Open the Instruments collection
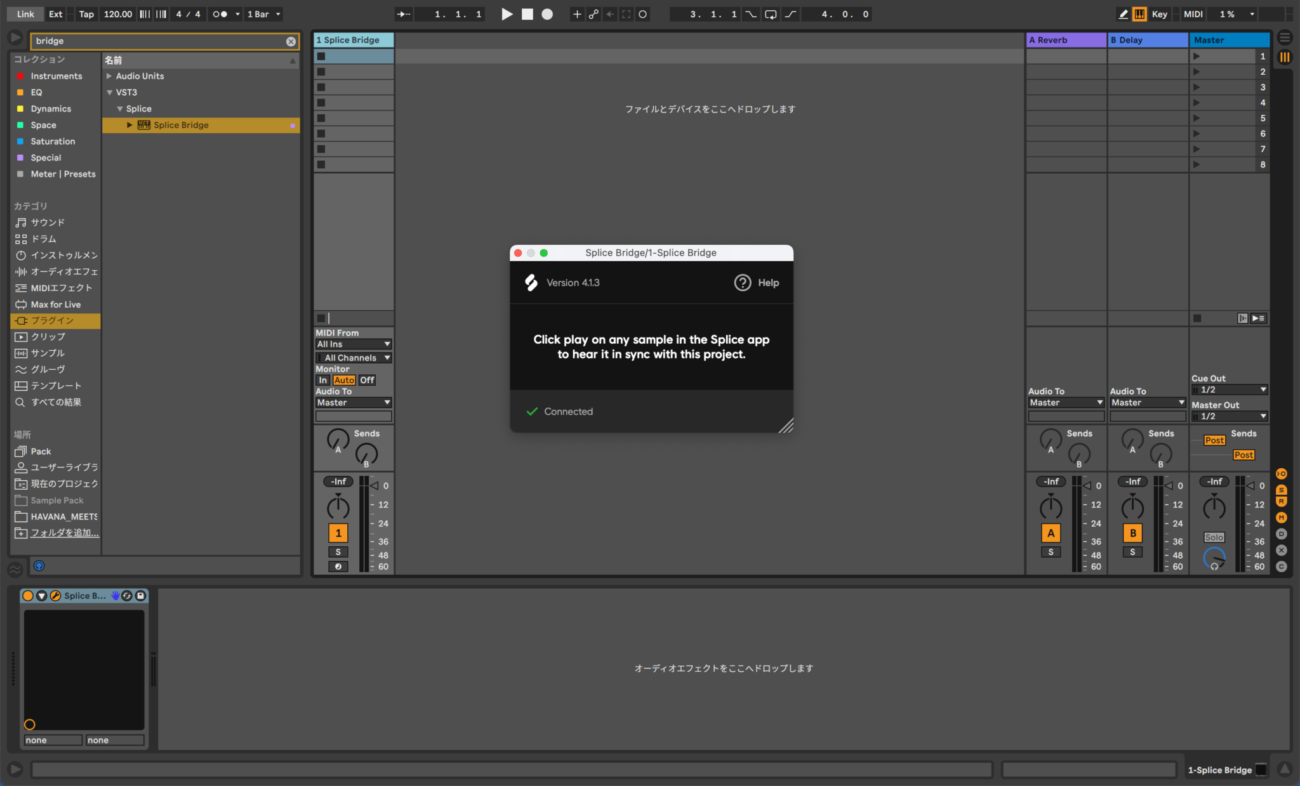This screenshot has width=1300, height=786. point(56,76)
